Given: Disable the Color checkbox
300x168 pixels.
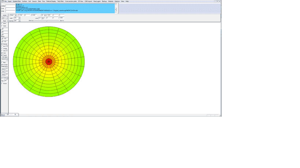Looking at the screenshot, I should 2,53.
